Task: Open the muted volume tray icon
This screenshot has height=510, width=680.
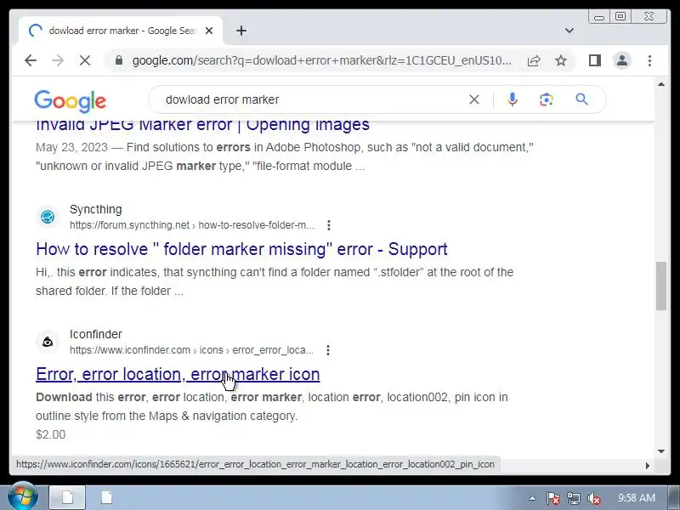Action: point(593,498)
